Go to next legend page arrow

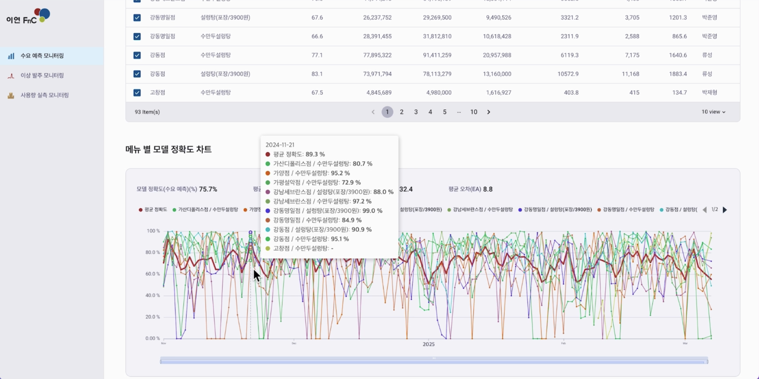725,210
